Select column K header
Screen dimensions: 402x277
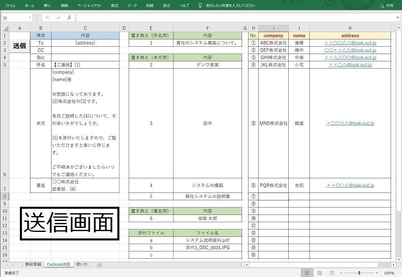pos(350,28)
